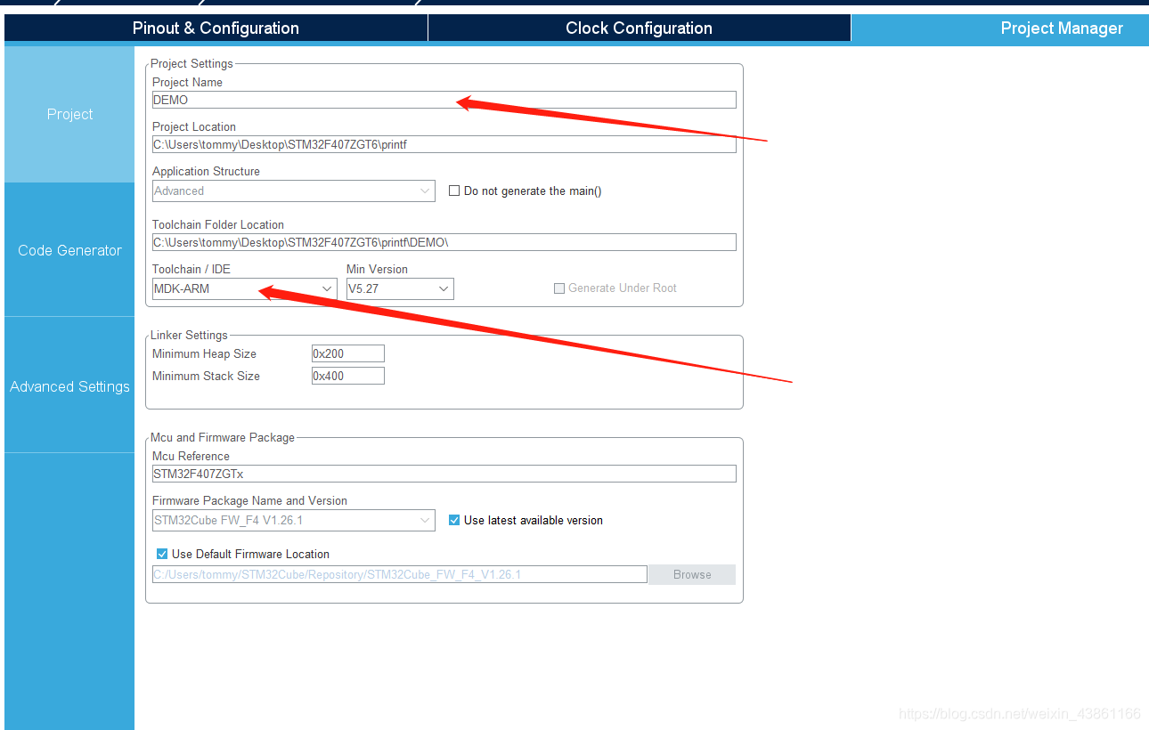The image size is (1149, 730).
Task: Click the Application Structure label
Action: [x=206, y=171]
